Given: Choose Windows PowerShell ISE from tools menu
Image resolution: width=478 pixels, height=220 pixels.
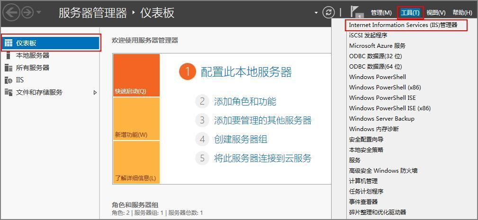Looking at the screenshot, I should click(382, 98).
